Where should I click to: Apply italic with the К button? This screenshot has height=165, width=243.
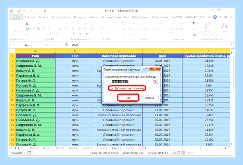[44, 29]
